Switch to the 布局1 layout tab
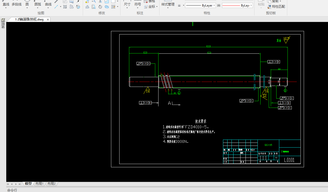The image size is (328, 192). pyautogui.click(x=39, y=184)
